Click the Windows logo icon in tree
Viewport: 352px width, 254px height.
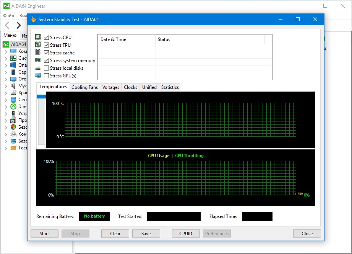click(13, 65)
